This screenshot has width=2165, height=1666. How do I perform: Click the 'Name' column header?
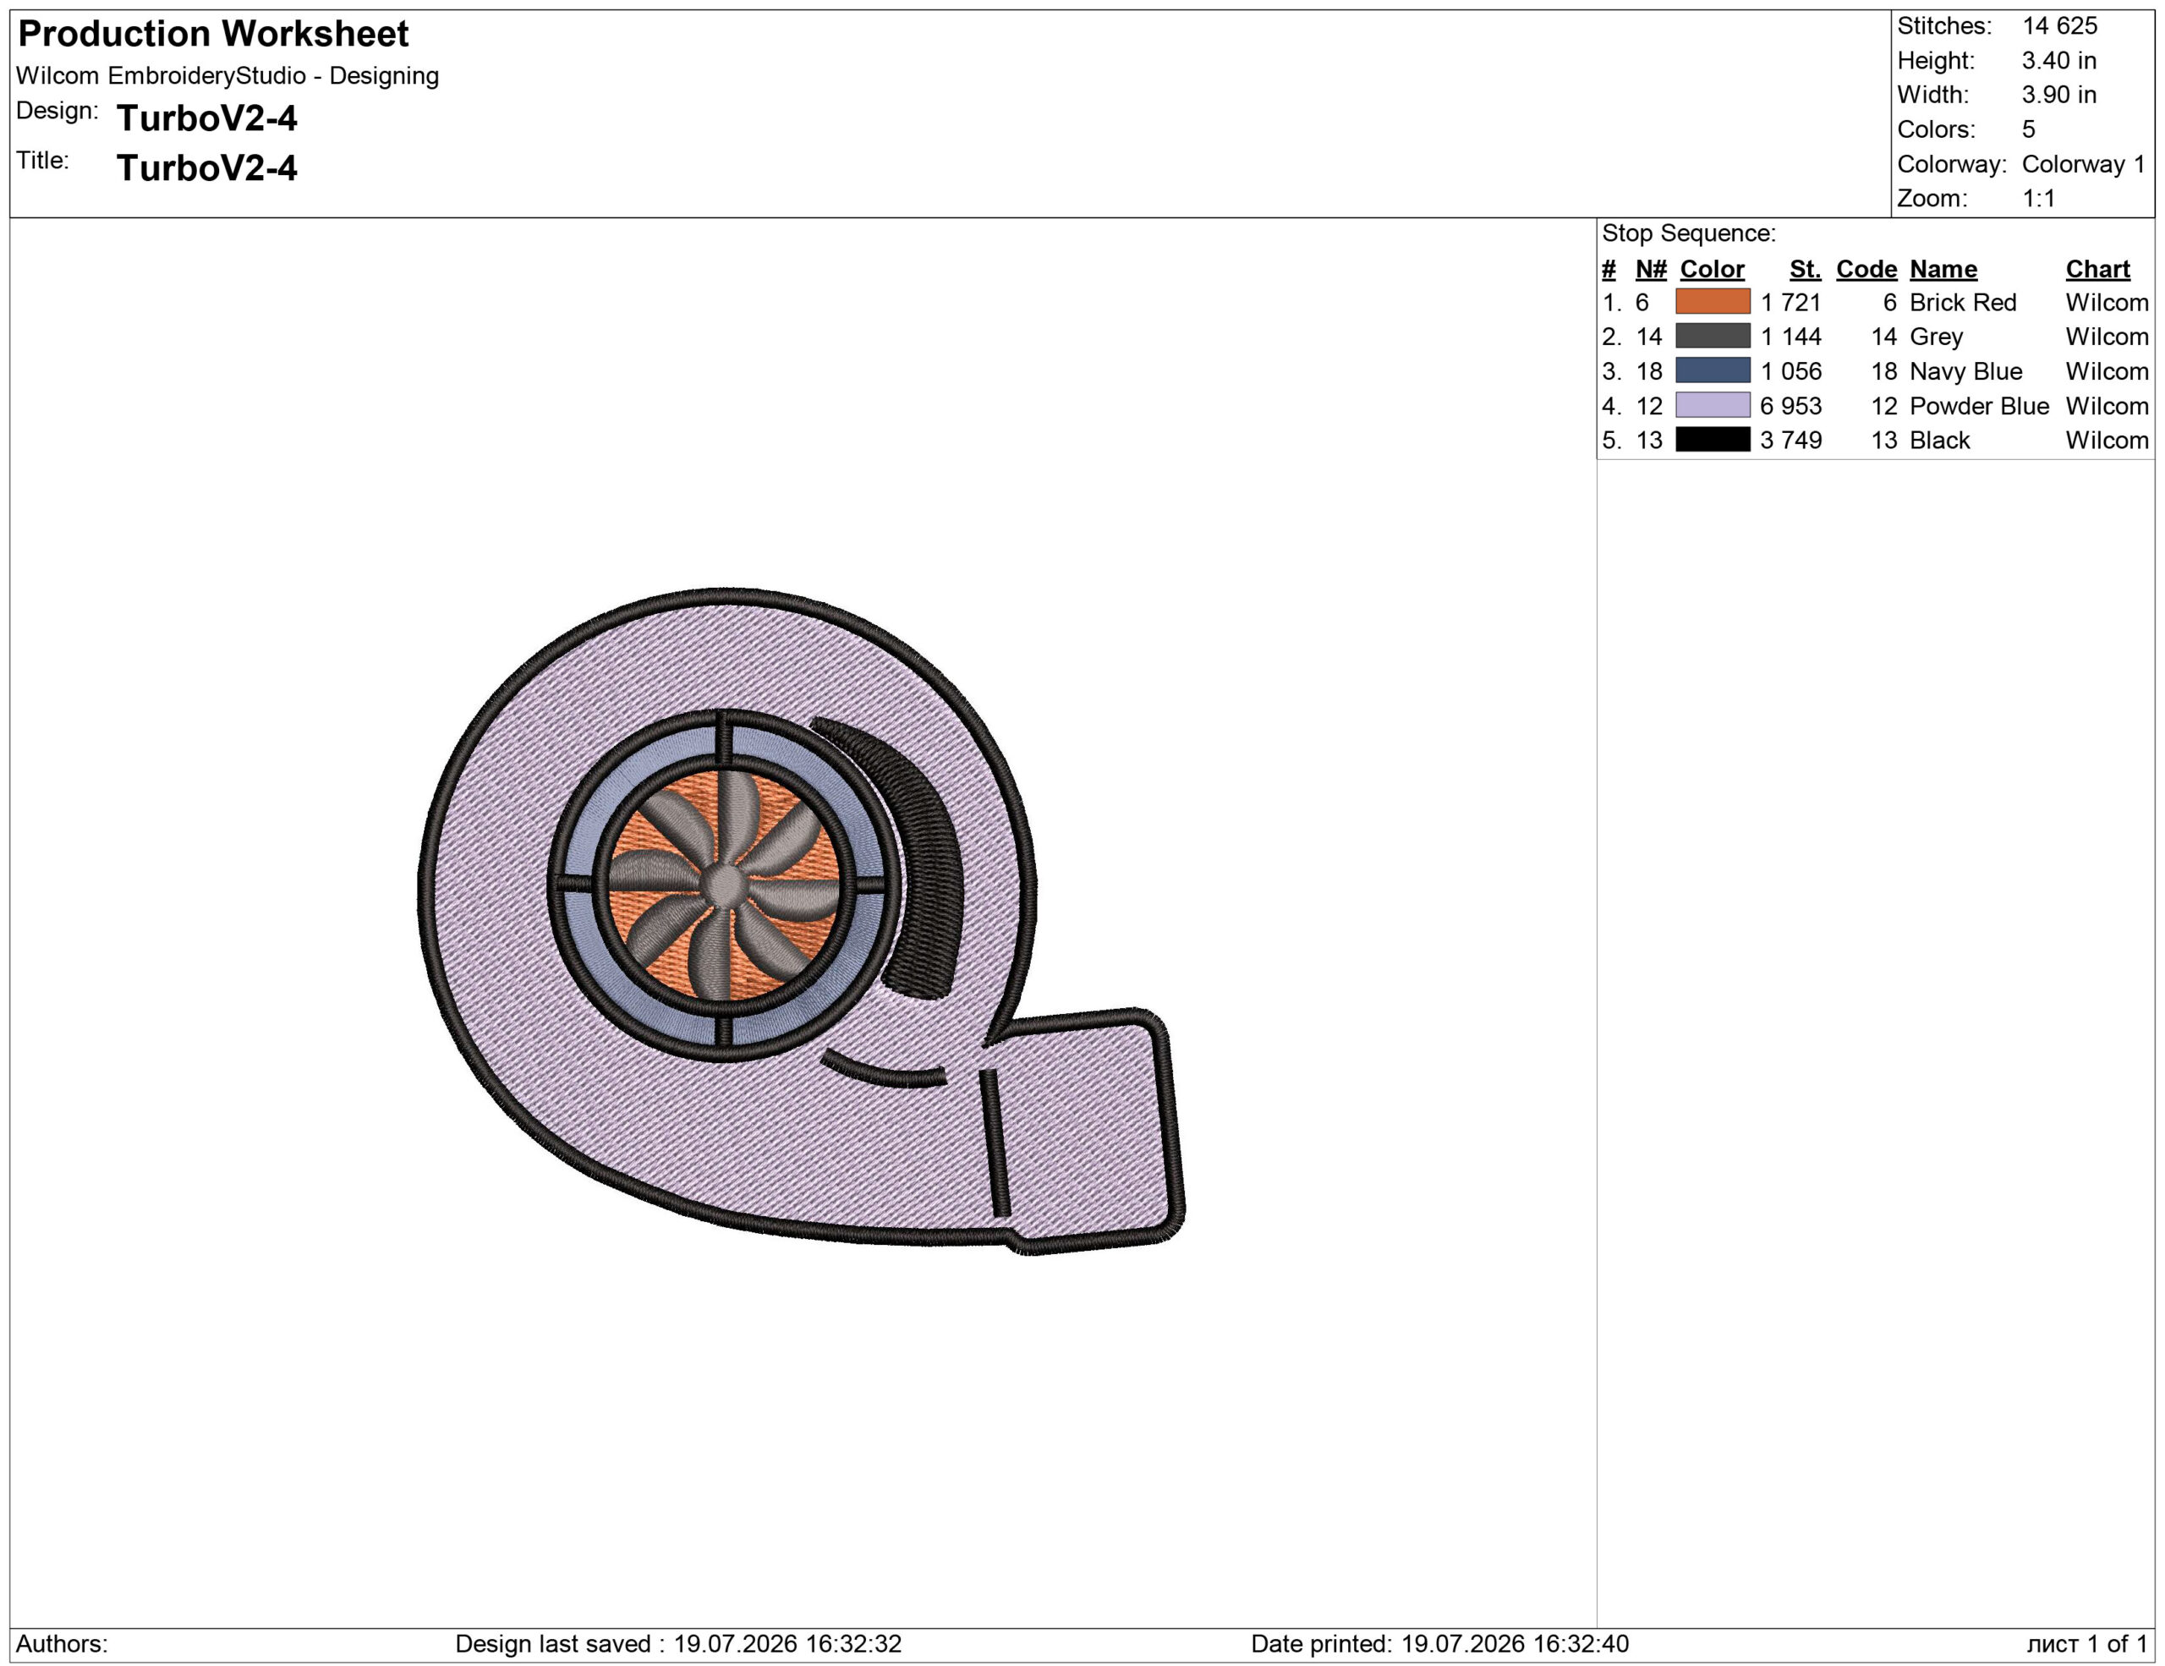[1943, 269]
